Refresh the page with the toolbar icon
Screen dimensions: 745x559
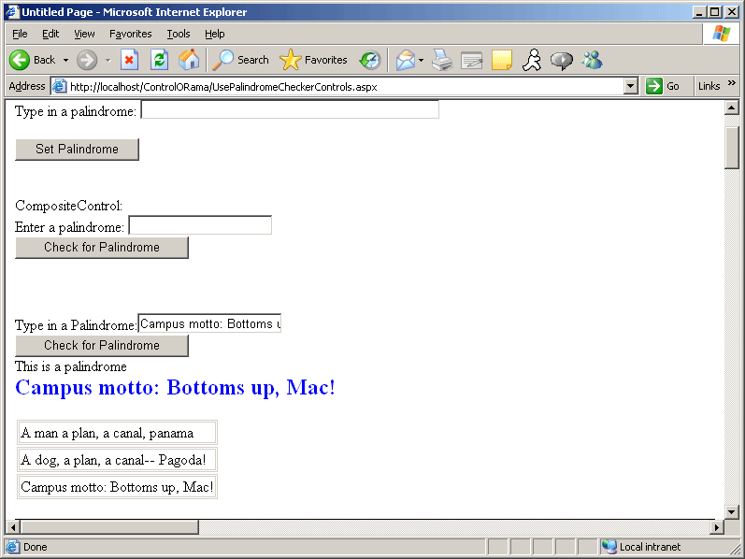click(159, 60)
